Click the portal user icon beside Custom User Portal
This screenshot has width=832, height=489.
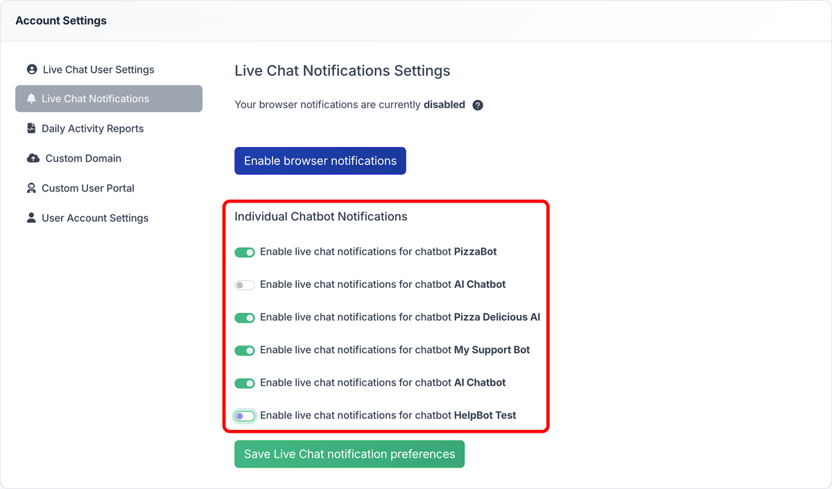pyautogui.click(x=31, y=188)
